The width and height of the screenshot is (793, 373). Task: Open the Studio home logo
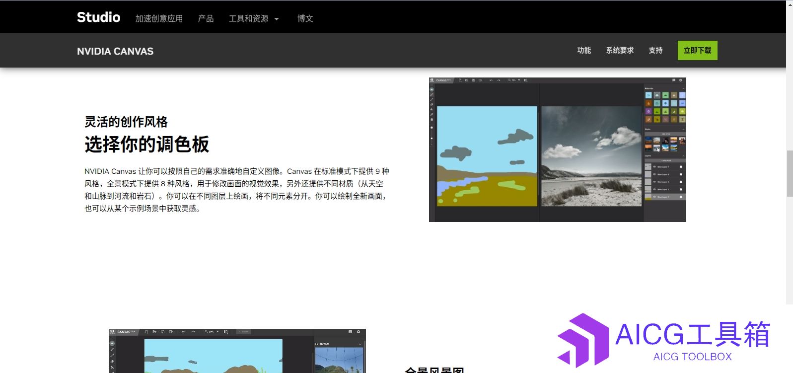pos(98,17)
